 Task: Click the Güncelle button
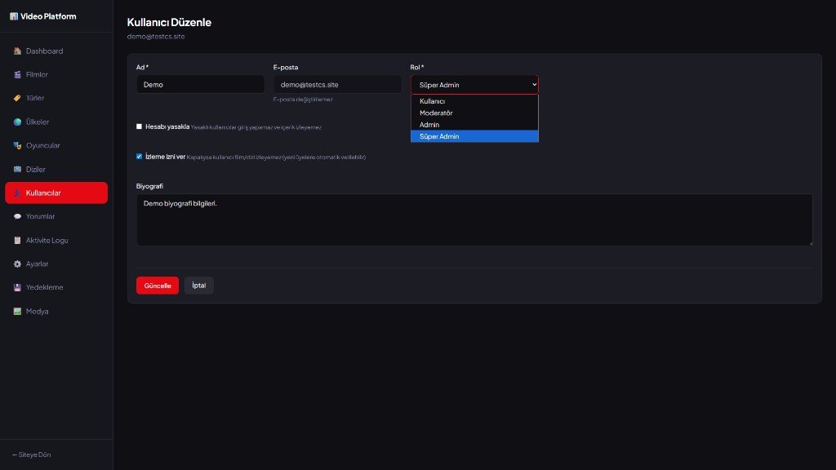pyautogui.click(x=157, y=285)
